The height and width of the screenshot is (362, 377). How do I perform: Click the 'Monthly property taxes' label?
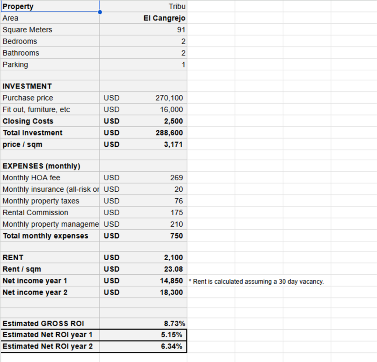point(50,201)
